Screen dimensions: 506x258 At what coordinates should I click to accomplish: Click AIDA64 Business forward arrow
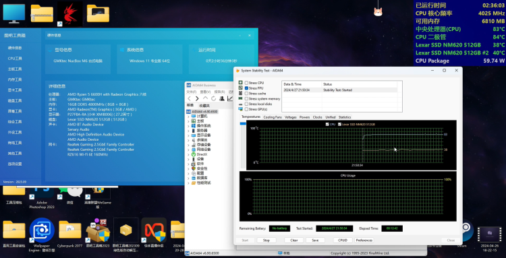coord(197,98)
